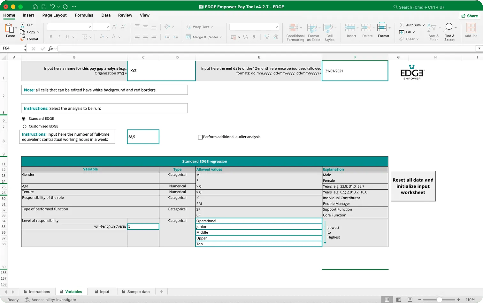Switch to Page Layout view icon

(399, 299)
